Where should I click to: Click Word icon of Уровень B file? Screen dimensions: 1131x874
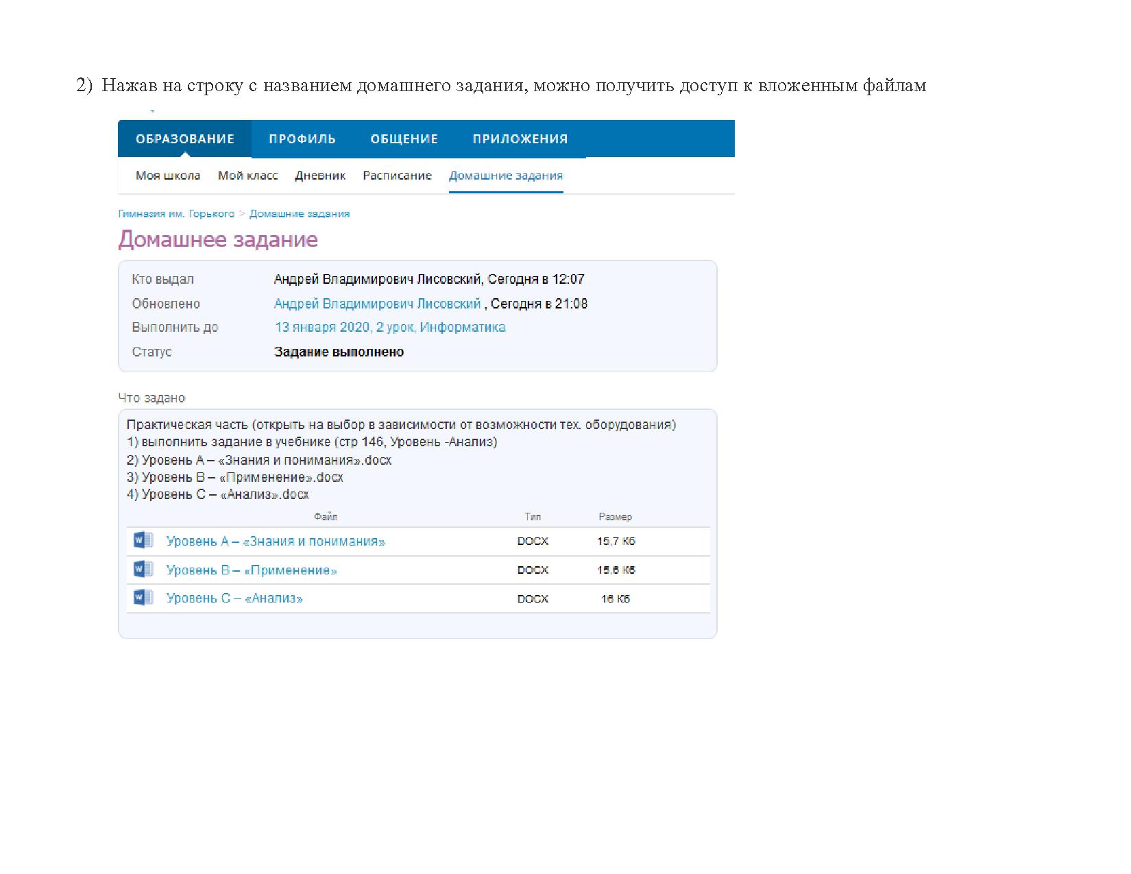[x=143, y=569]
